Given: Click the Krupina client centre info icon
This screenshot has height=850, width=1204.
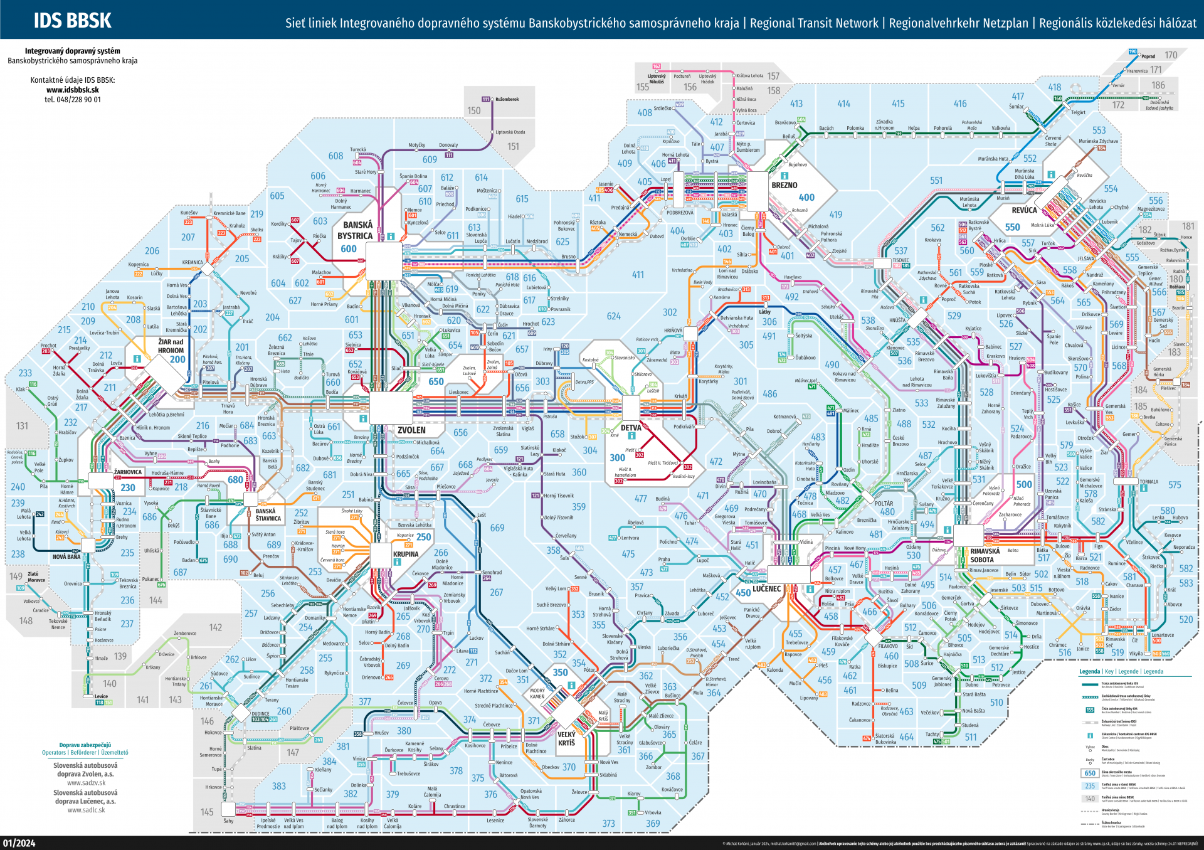Looking at the screenshot, I should click(397, 562).
